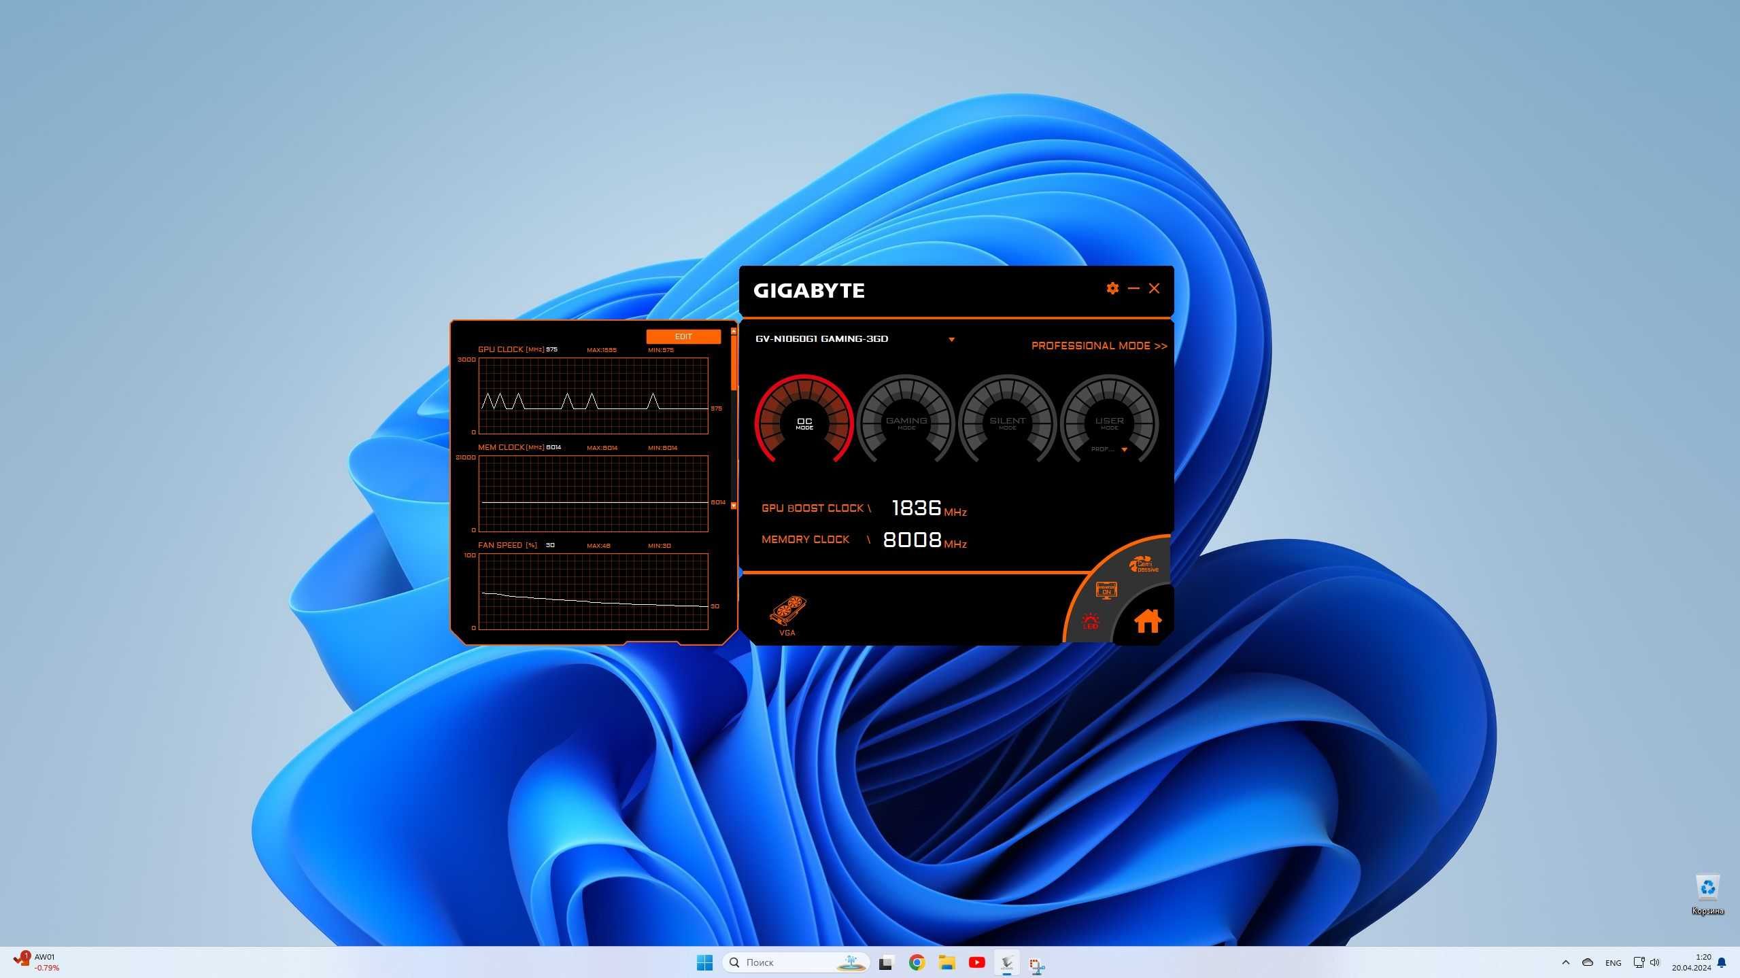The image size is (1740, 978).
Task: Open the Windows Start menu
Action: (704, 962)
